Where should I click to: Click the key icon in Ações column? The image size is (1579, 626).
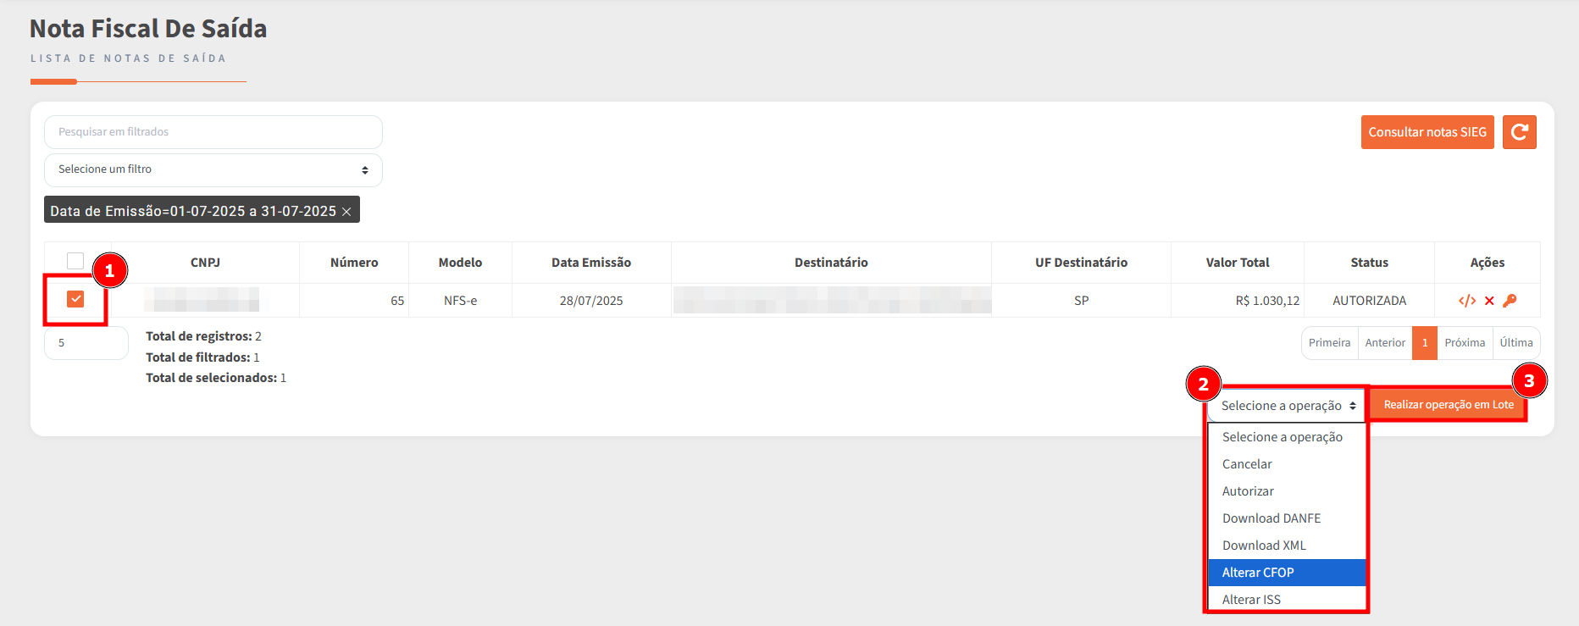(x=1510, y=301)
